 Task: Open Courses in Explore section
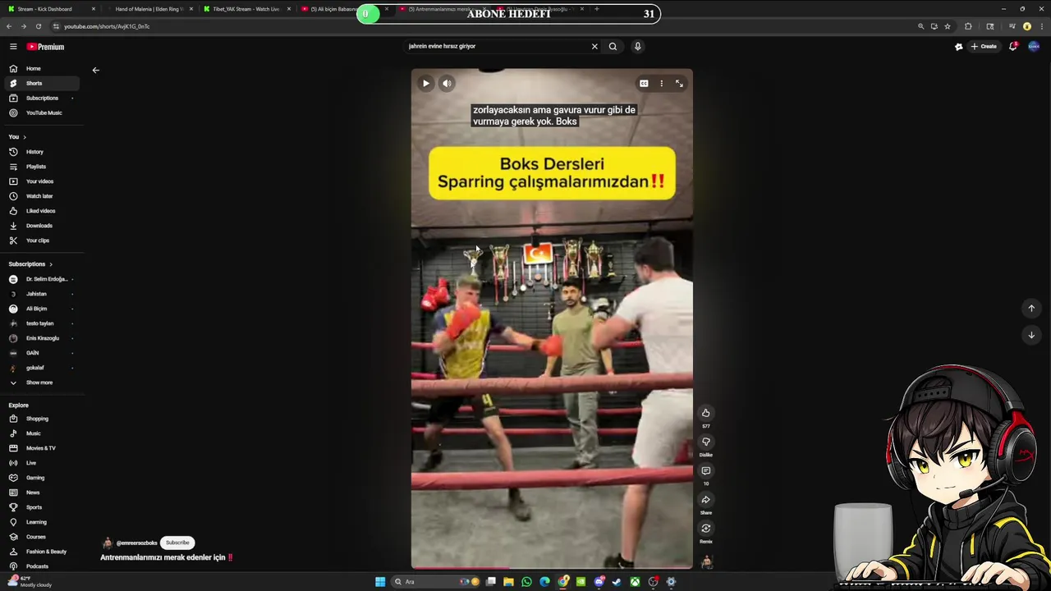tap(41, 537)
